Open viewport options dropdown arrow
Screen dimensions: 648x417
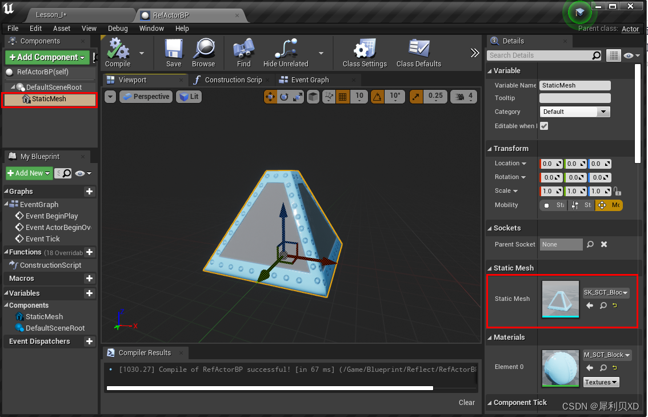click(110, 97)
